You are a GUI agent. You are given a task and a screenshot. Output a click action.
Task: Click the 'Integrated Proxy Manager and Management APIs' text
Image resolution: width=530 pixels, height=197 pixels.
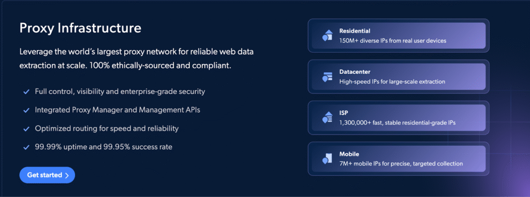117,110
